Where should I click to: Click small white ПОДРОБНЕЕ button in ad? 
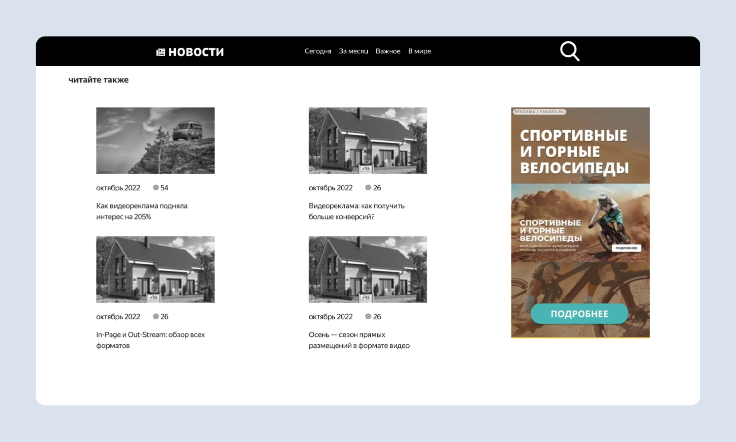point(626,248)
